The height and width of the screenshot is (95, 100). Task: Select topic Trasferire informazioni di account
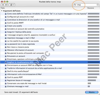click(x=35, y=68)
